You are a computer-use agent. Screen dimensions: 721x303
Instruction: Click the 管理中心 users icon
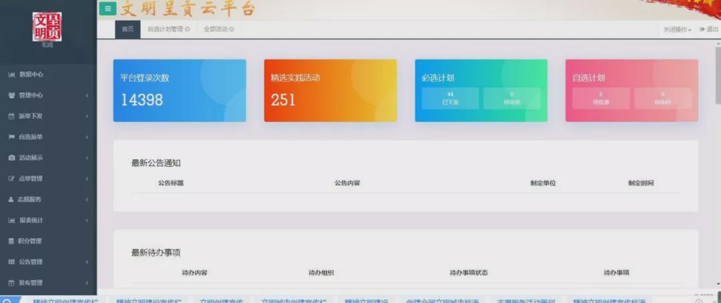coord(11,95)
